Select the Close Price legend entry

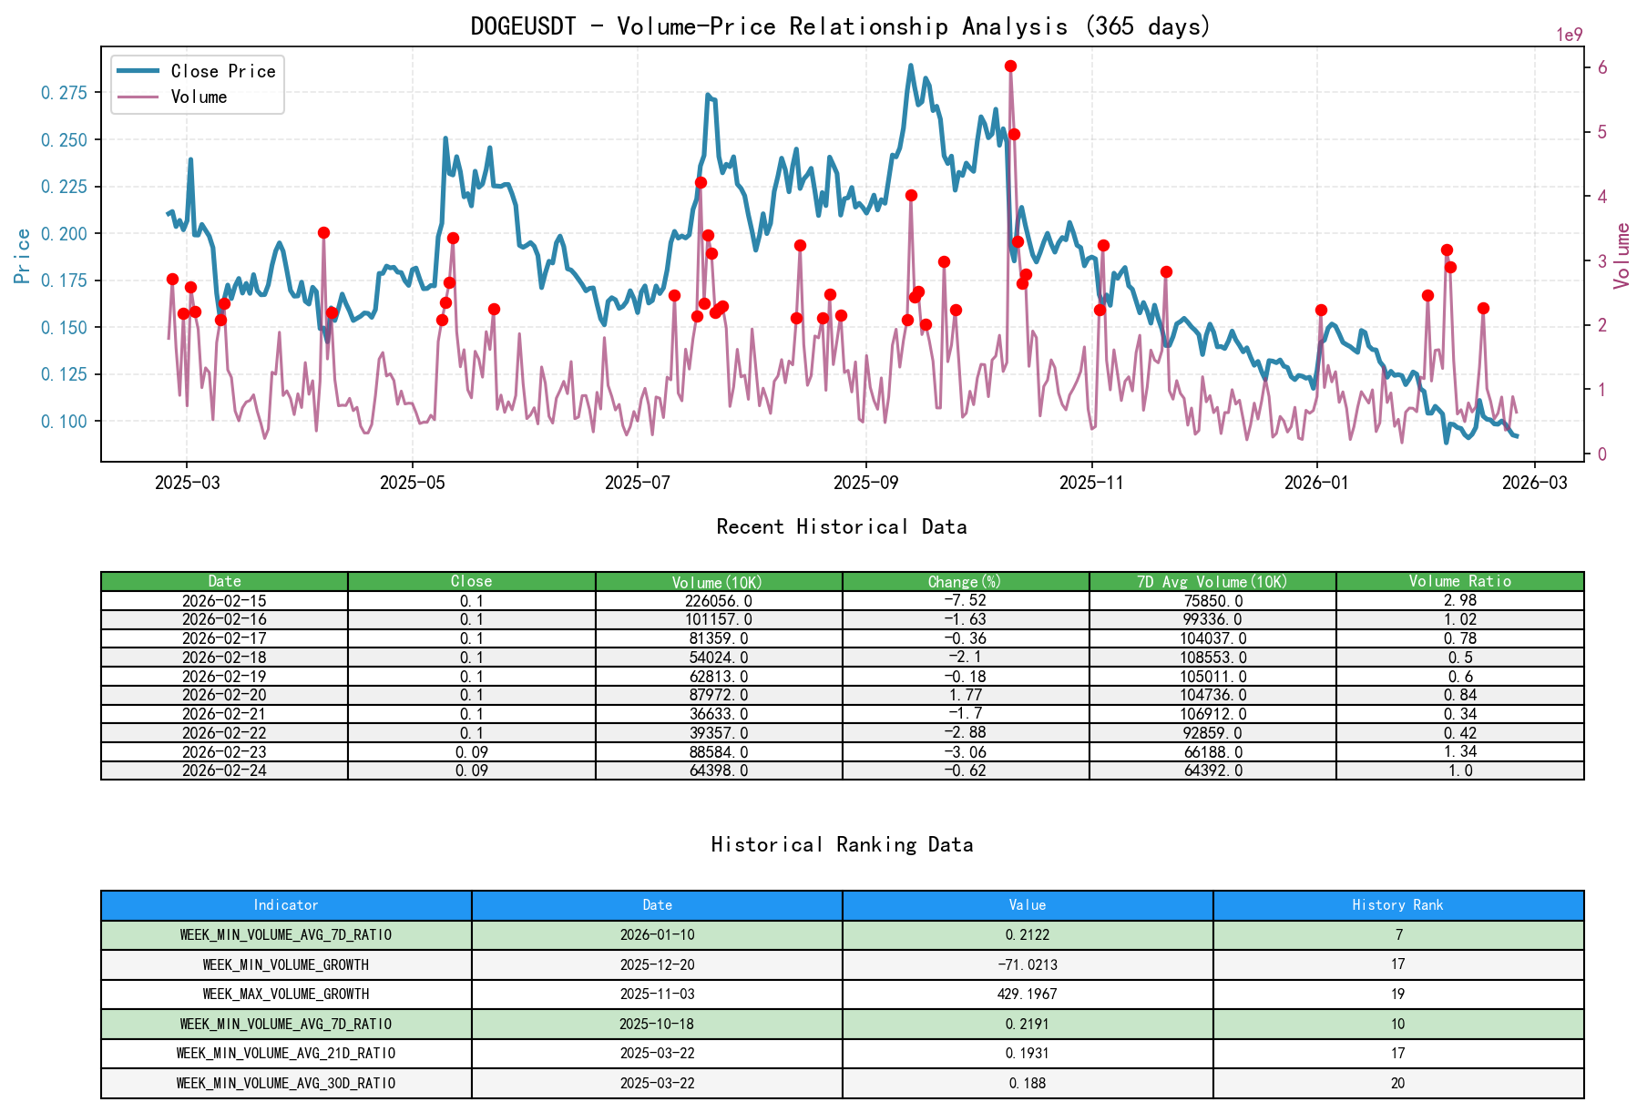coord(221,71)
